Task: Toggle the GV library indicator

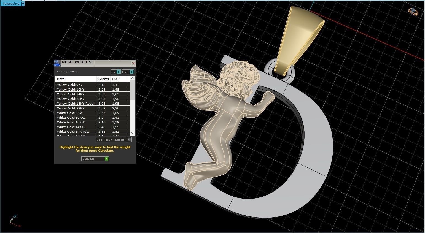Action: (x=116, y=72)
